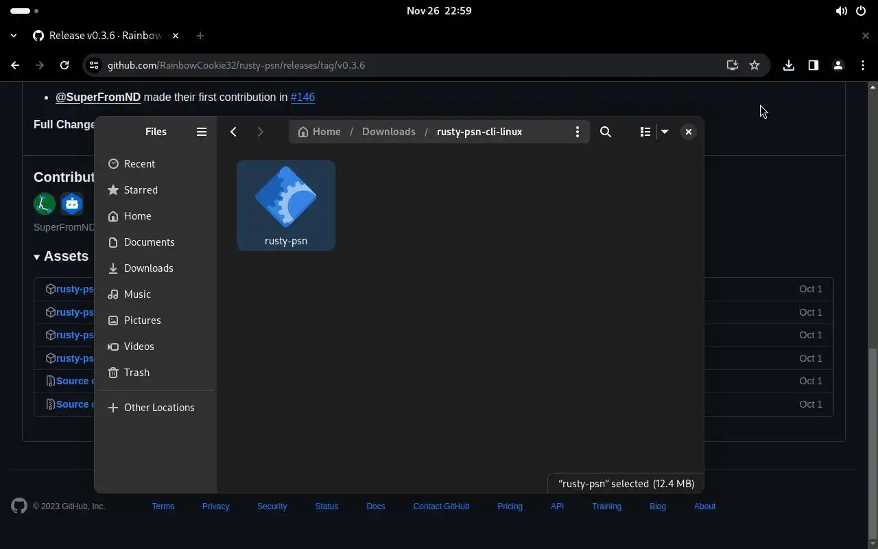Open Downloads in Files sidebar
The height and width of the screenshot is (549, 878).
156,268
